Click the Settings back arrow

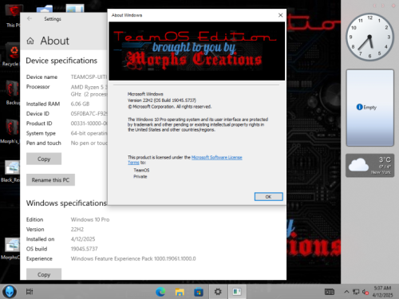(x=30, y=18)
